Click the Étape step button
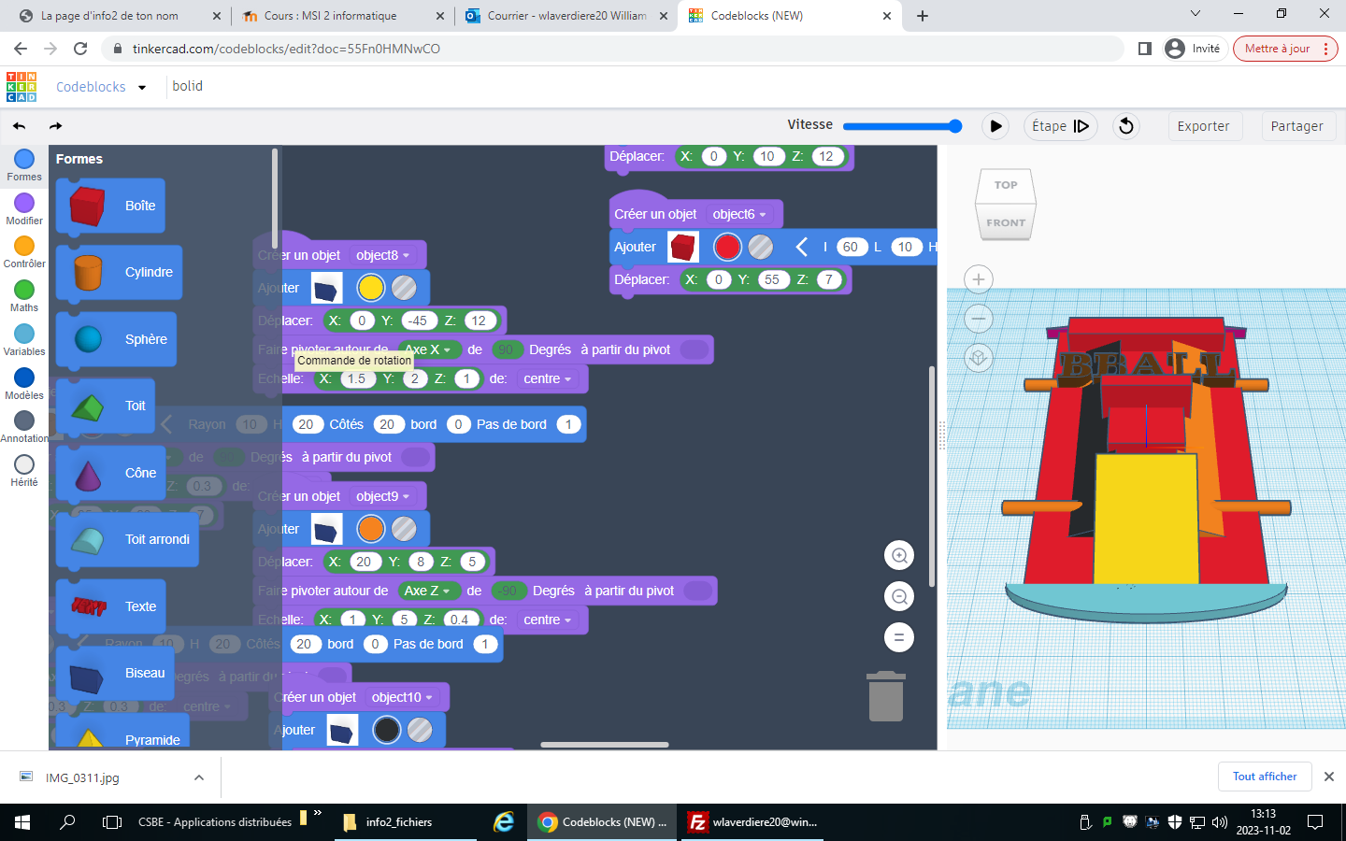 point(1060,126)
